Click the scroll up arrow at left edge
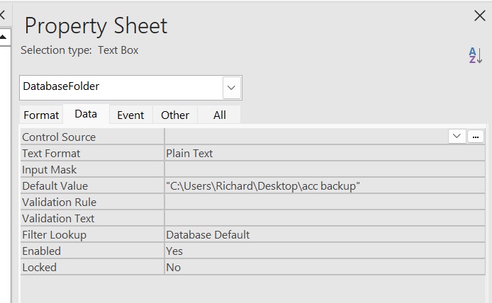 click(x=4, y=36)
